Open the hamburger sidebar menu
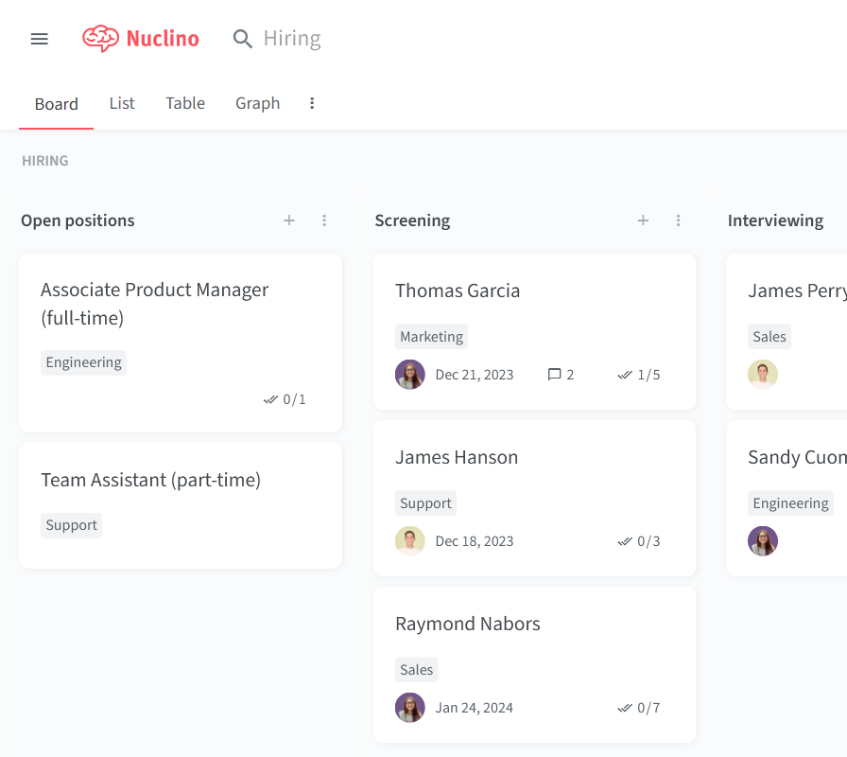Screen dimensions: 847x757 tap(40, 39)
